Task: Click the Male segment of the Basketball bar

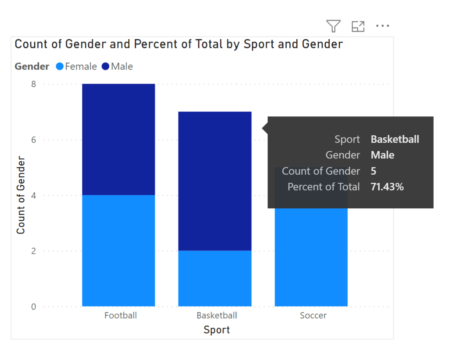Action: 215,181
